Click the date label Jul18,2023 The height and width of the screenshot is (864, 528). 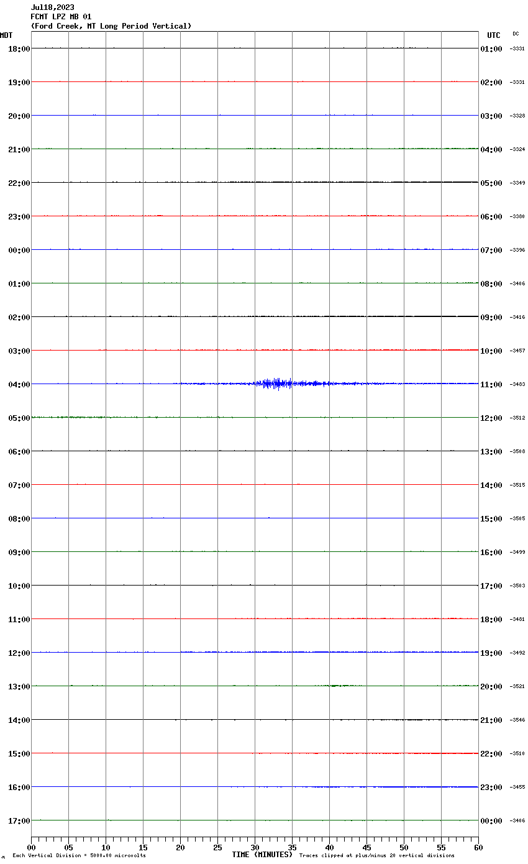(x=53, y=7)
